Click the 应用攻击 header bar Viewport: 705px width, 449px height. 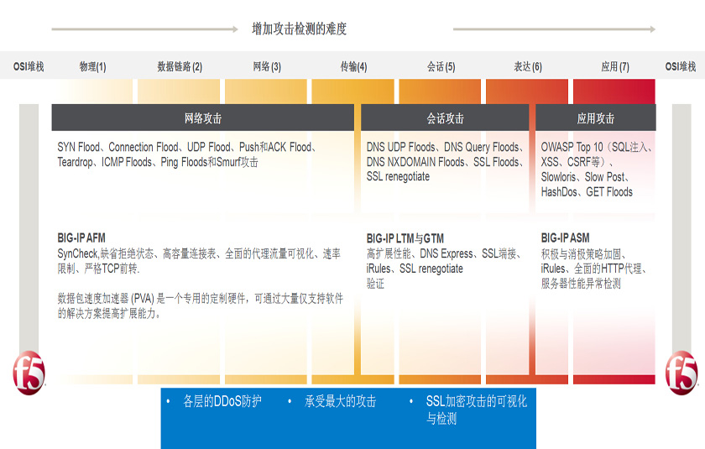596,117
